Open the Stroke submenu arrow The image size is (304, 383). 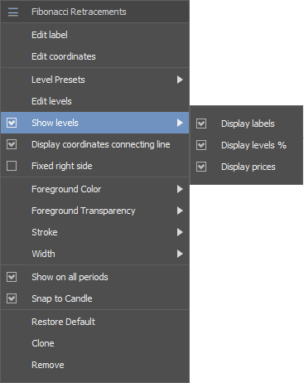tap(180, 232)
